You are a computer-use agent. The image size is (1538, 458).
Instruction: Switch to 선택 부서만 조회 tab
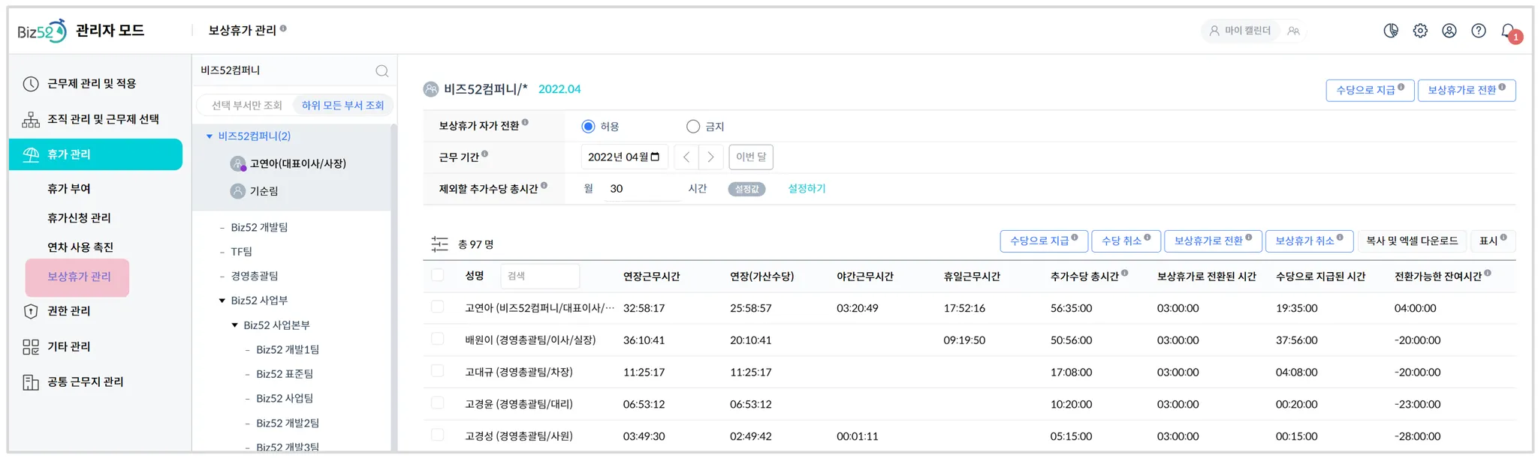[x=246, y=105]
